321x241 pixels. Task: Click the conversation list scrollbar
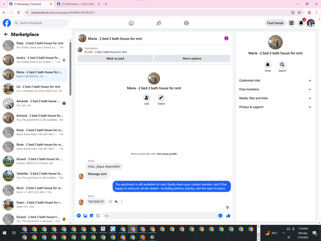click(70, 69)
